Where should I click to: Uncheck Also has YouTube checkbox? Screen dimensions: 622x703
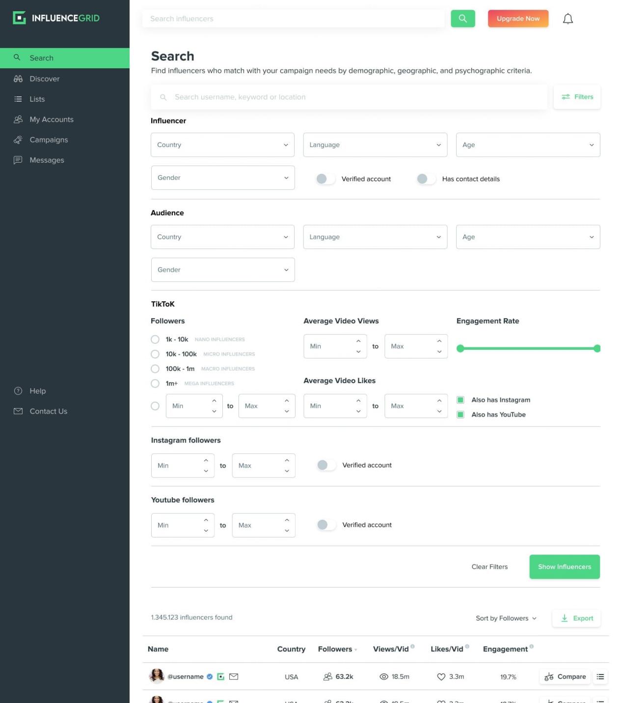(460, 415)
